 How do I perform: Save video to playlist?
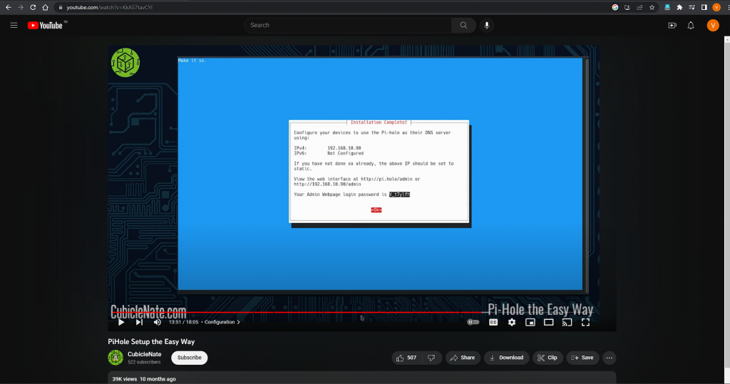pyautogui.click(x=582, y=358)
